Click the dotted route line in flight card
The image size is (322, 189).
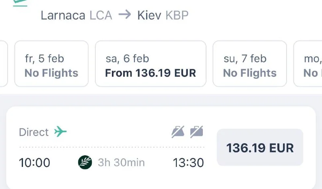coord(111,147)
